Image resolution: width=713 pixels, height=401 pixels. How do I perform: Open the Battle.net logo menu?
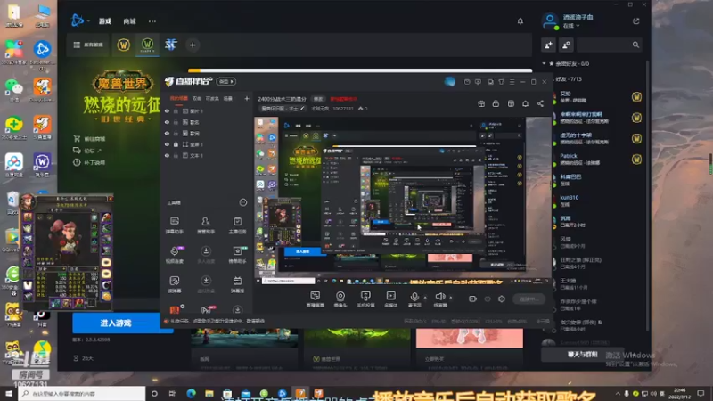pyautogui.click(x=78, y=20)
